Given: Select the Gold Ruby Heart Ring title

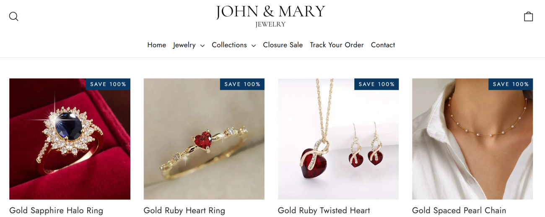Looking at the screenshot, I should click(184, 211).
